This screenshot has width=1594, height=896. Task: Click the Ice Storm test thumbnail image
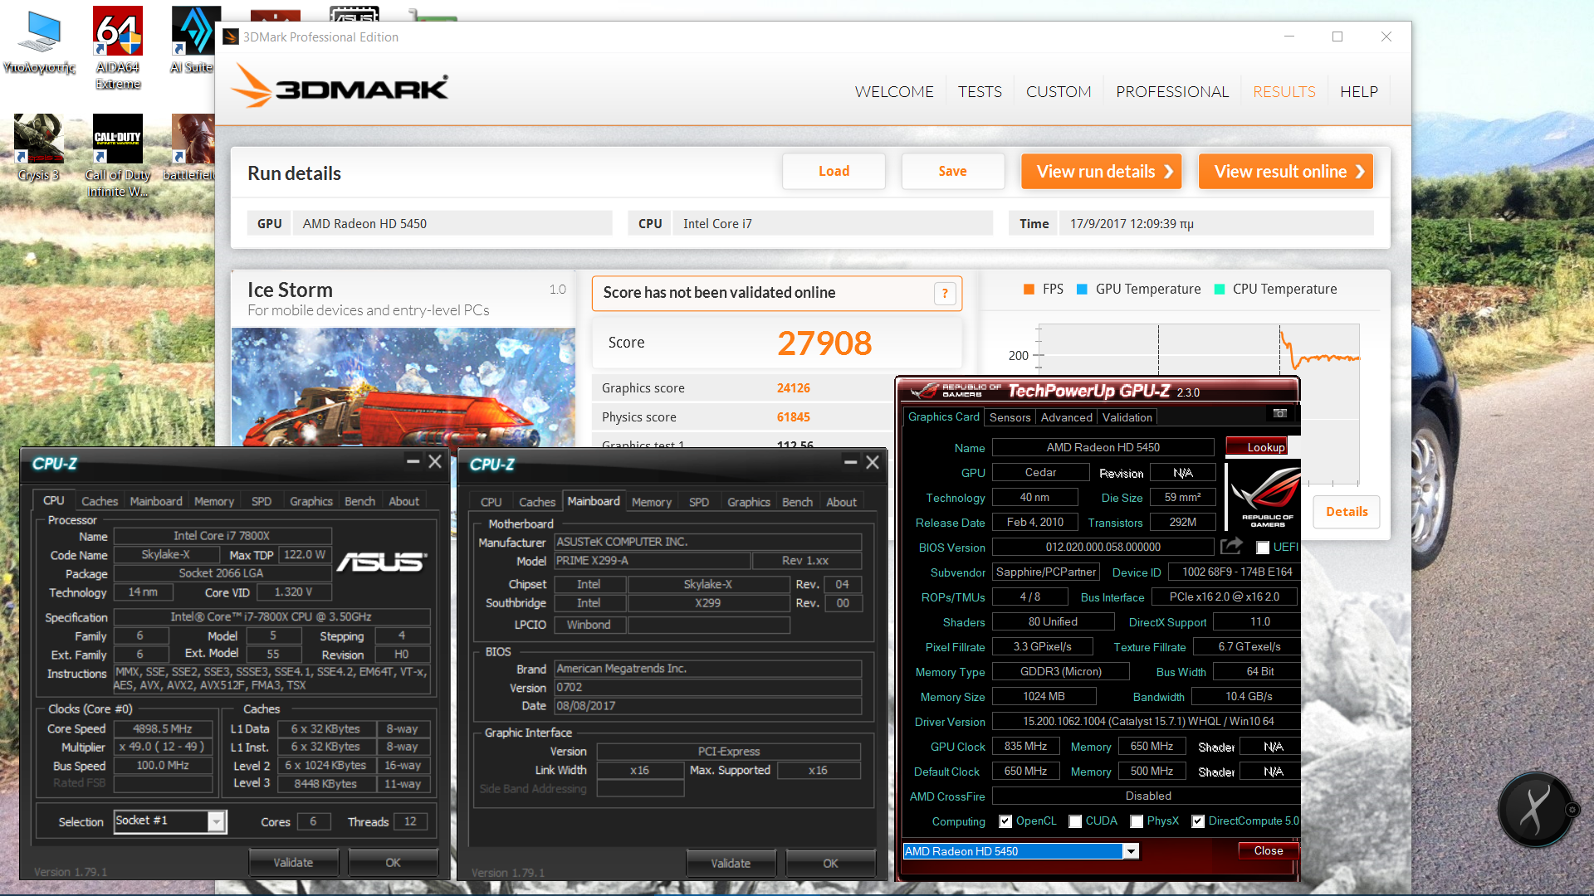point(403,387)
